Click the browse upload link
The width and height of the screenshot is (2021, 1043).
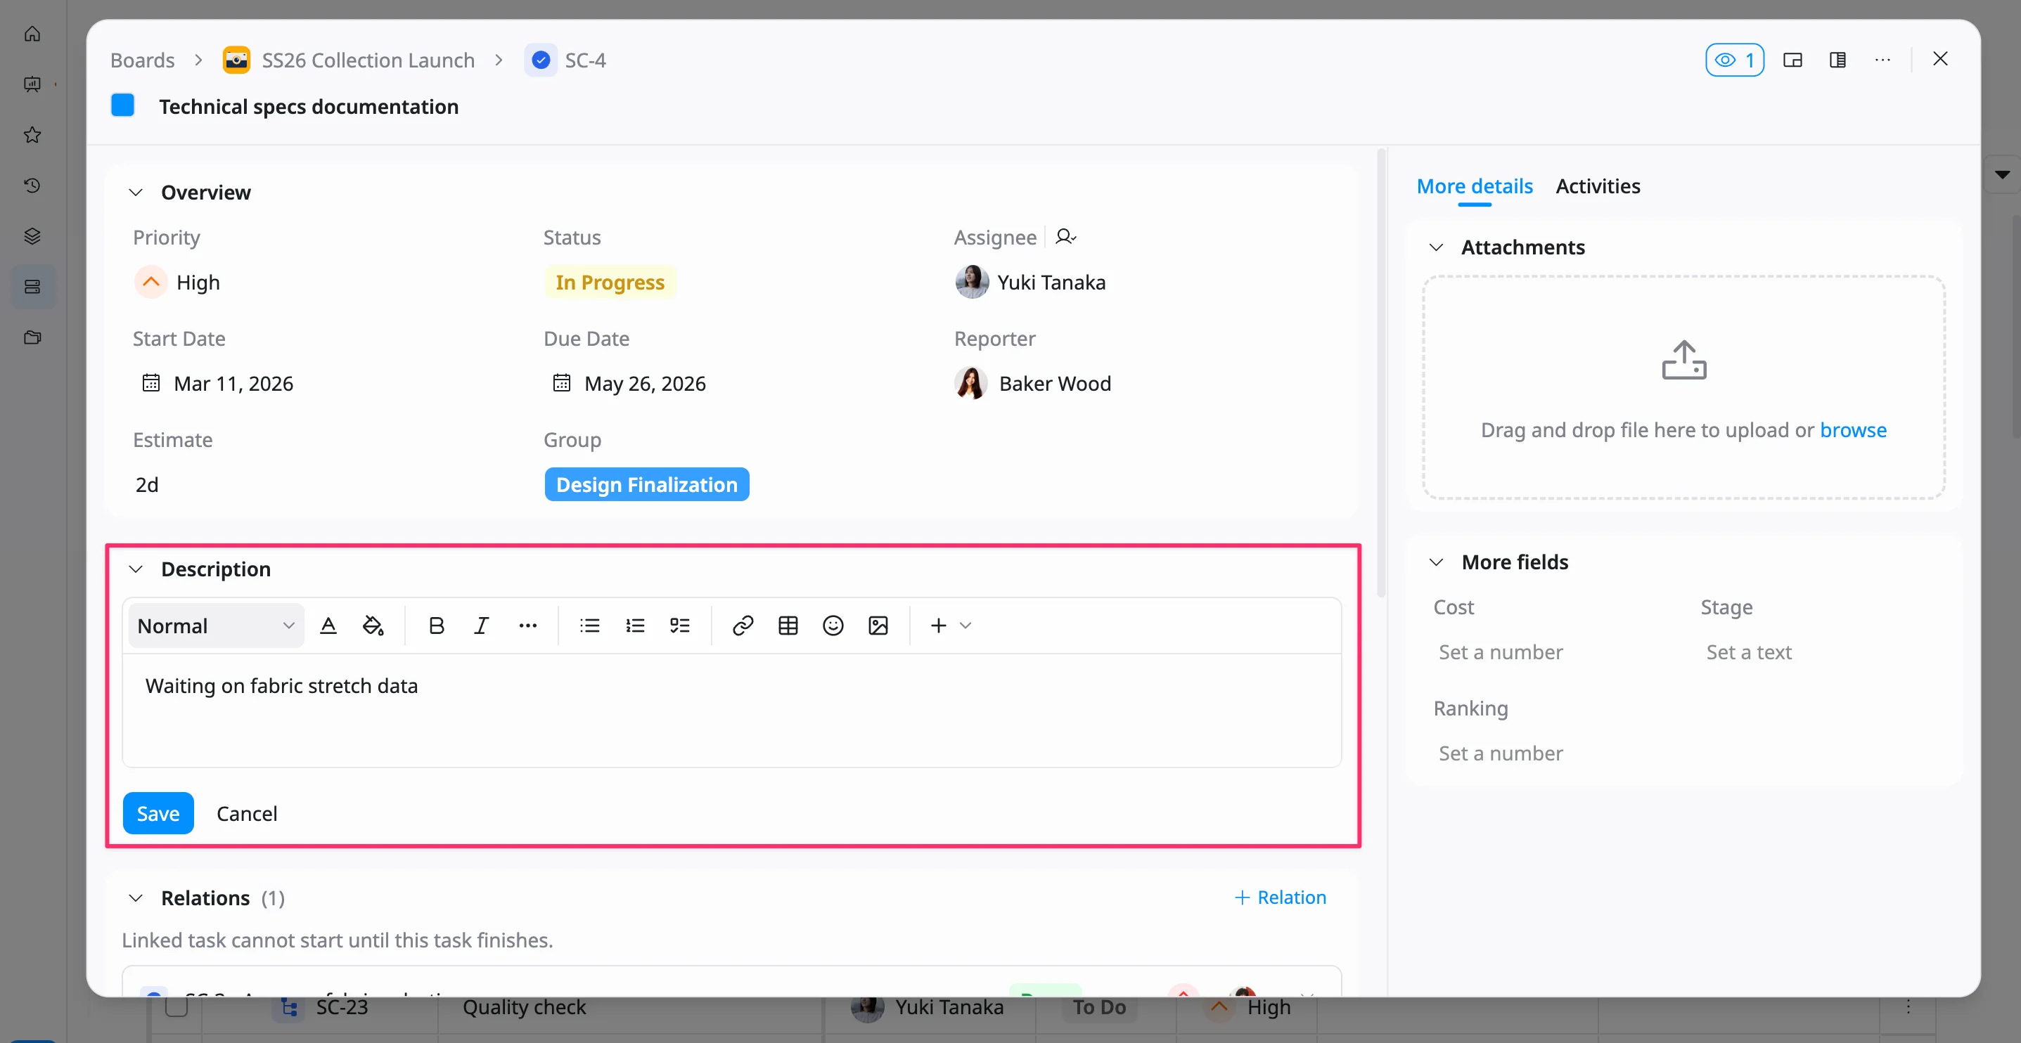click(x=1853, y=429)
